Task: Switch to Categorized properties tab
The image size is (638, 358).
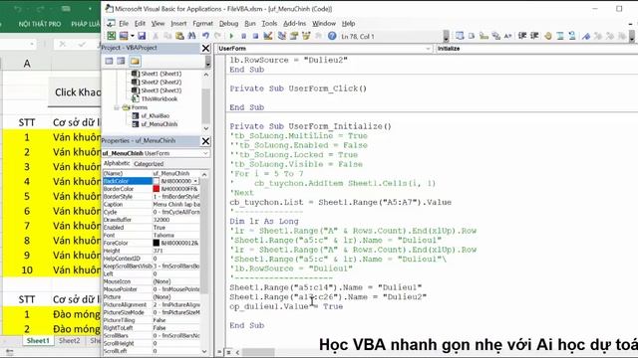Action: click(149, 164)
